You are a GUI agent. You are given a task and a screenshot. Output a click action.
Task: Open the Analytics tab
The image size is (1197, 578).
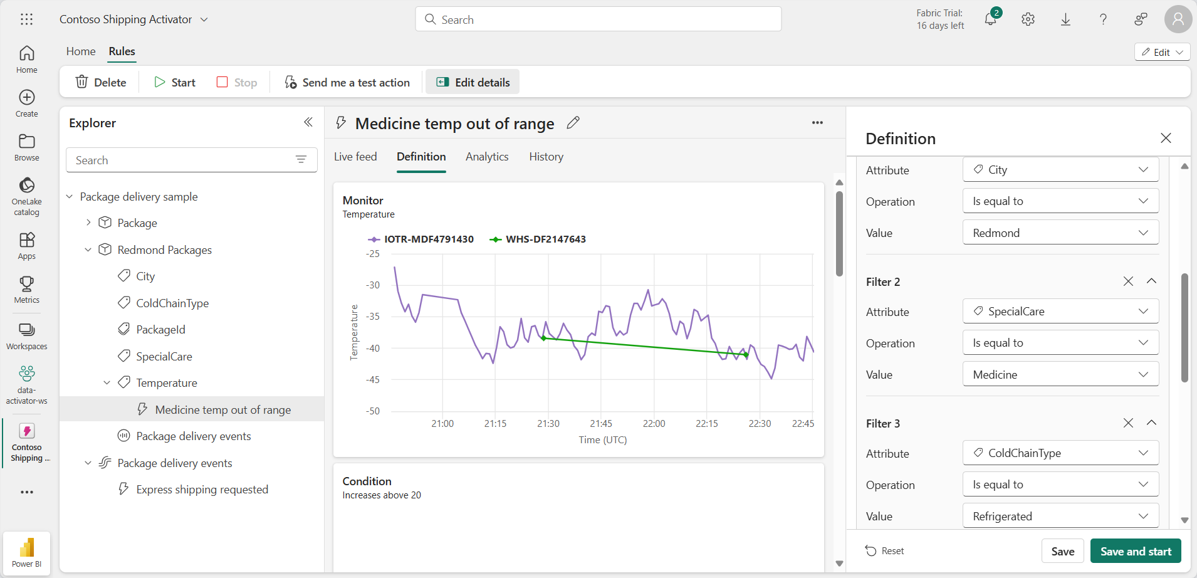click(487, 157)
